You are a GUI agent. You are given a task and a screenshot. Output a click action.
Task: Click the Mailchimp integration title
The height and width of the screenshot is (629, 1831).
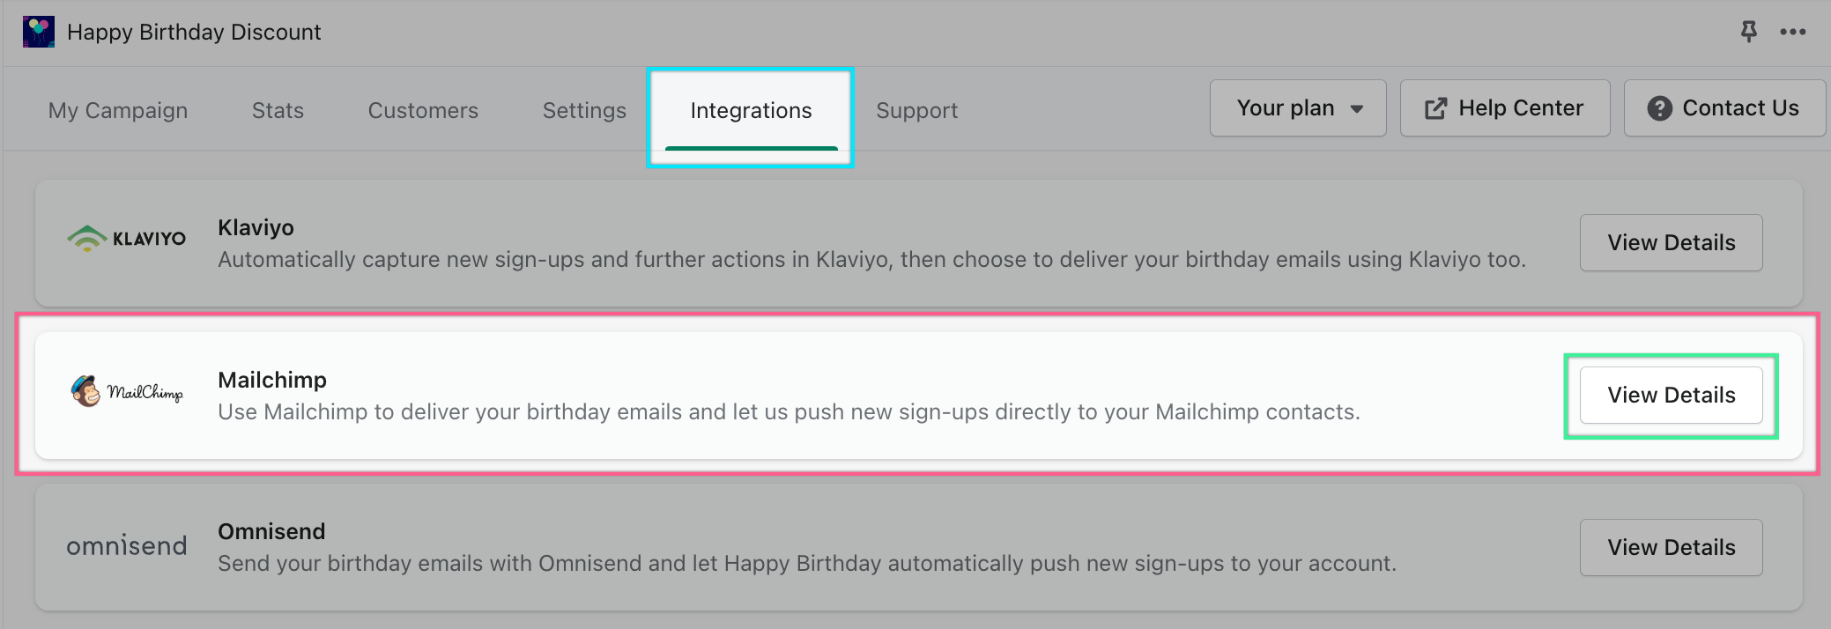pos(272,380)
